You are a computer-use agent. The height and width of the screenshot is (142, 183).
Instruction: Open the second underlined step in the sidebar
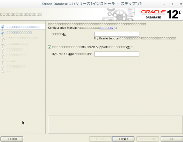[19, 32]
